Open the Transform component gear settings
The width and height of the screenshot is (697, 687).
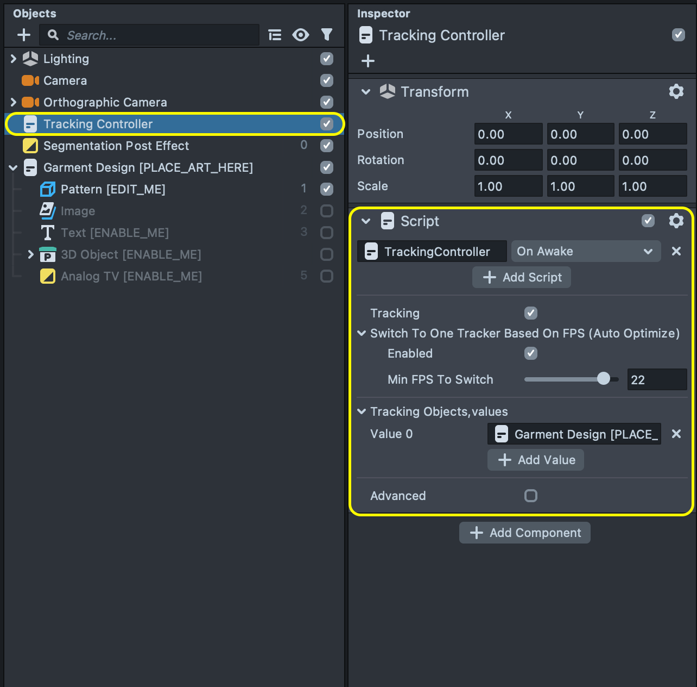(676, 91)
